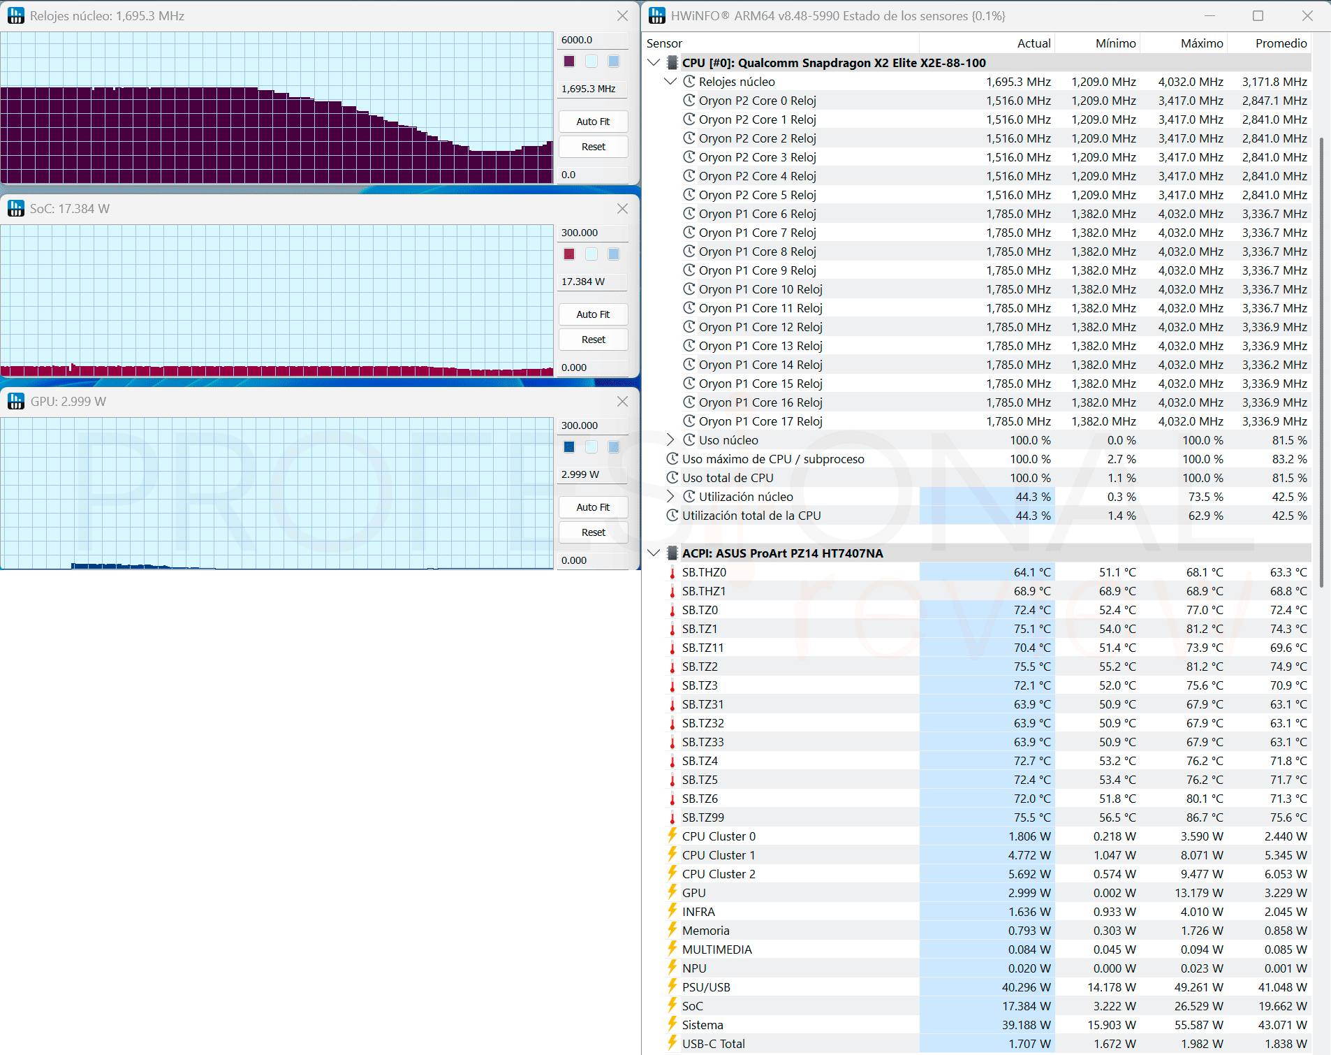
Task: Click the lightning icon next to PSU/USB
Action: click(x=672, y=987)
